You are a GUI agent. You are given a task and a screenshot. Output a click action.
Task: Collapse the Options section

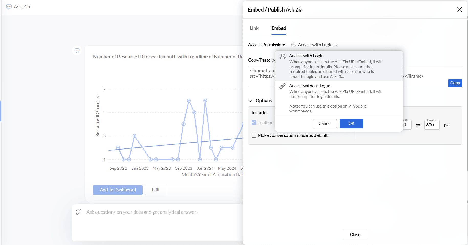[251, 101]
